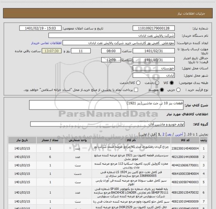Click the delivery city field آبادان
216x209 pixels.
coord(154,75)
